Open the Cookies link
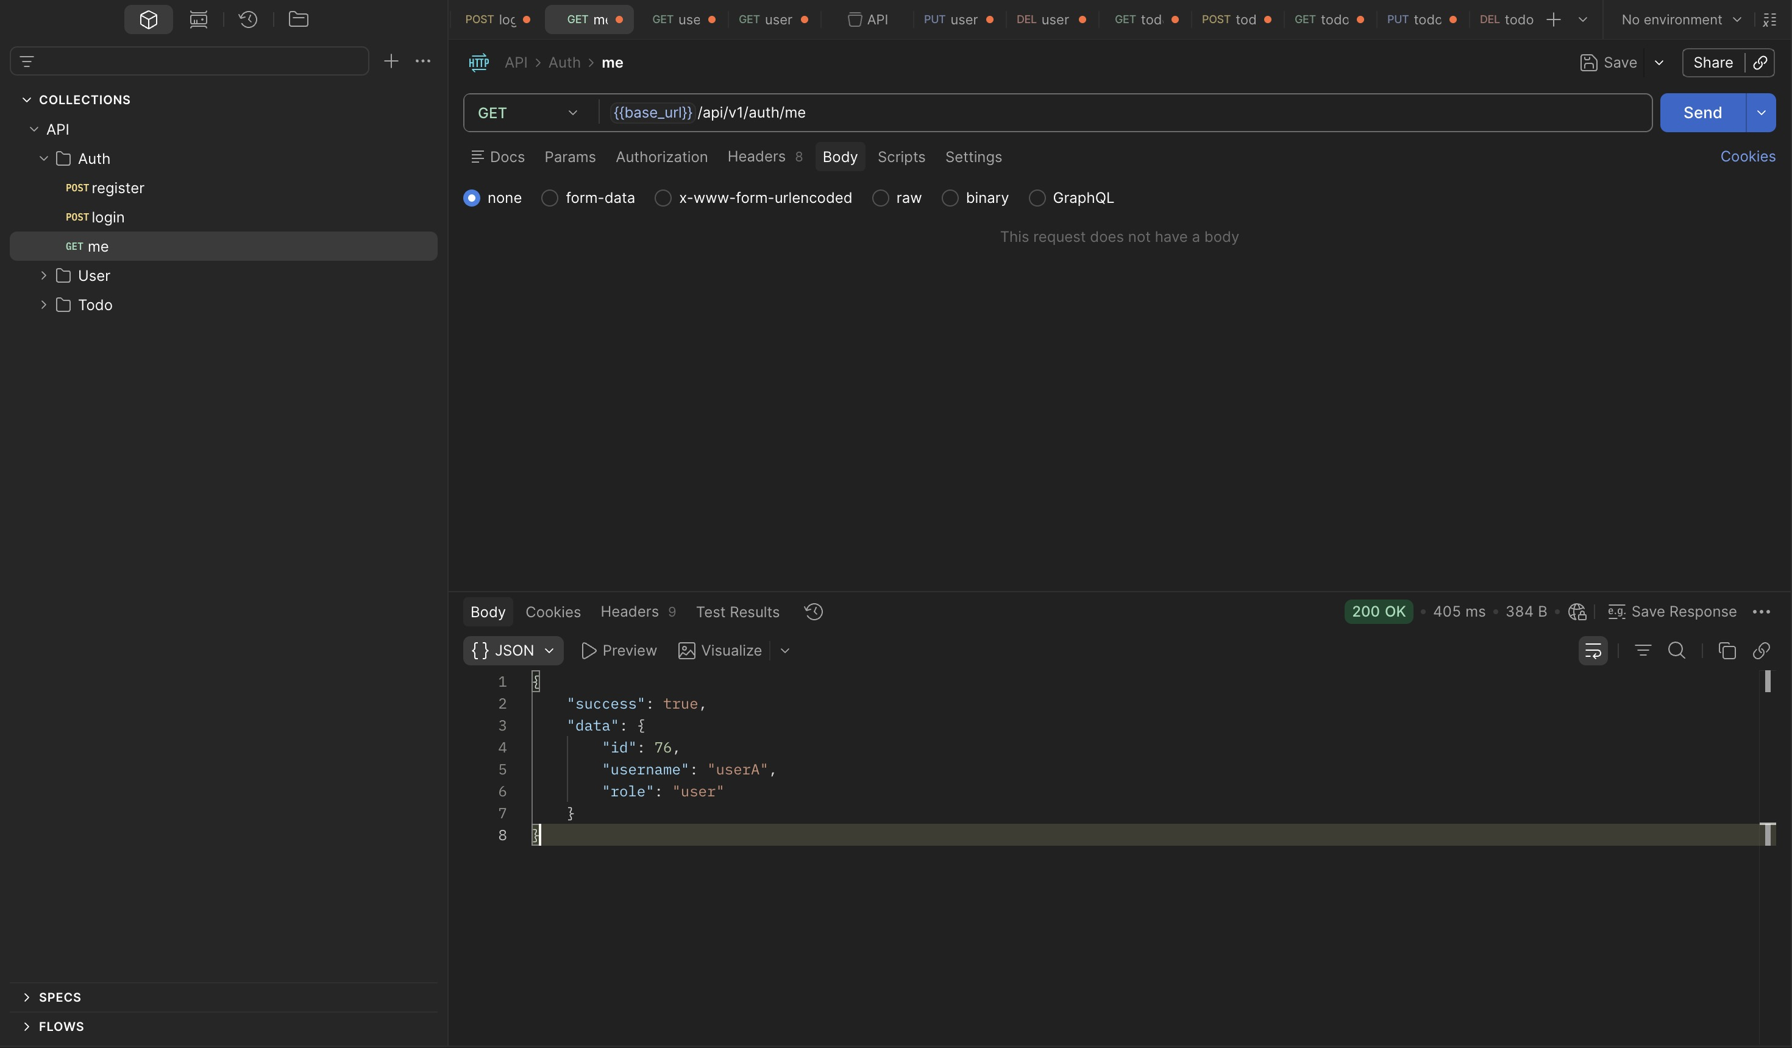 tap(1747, 157)
